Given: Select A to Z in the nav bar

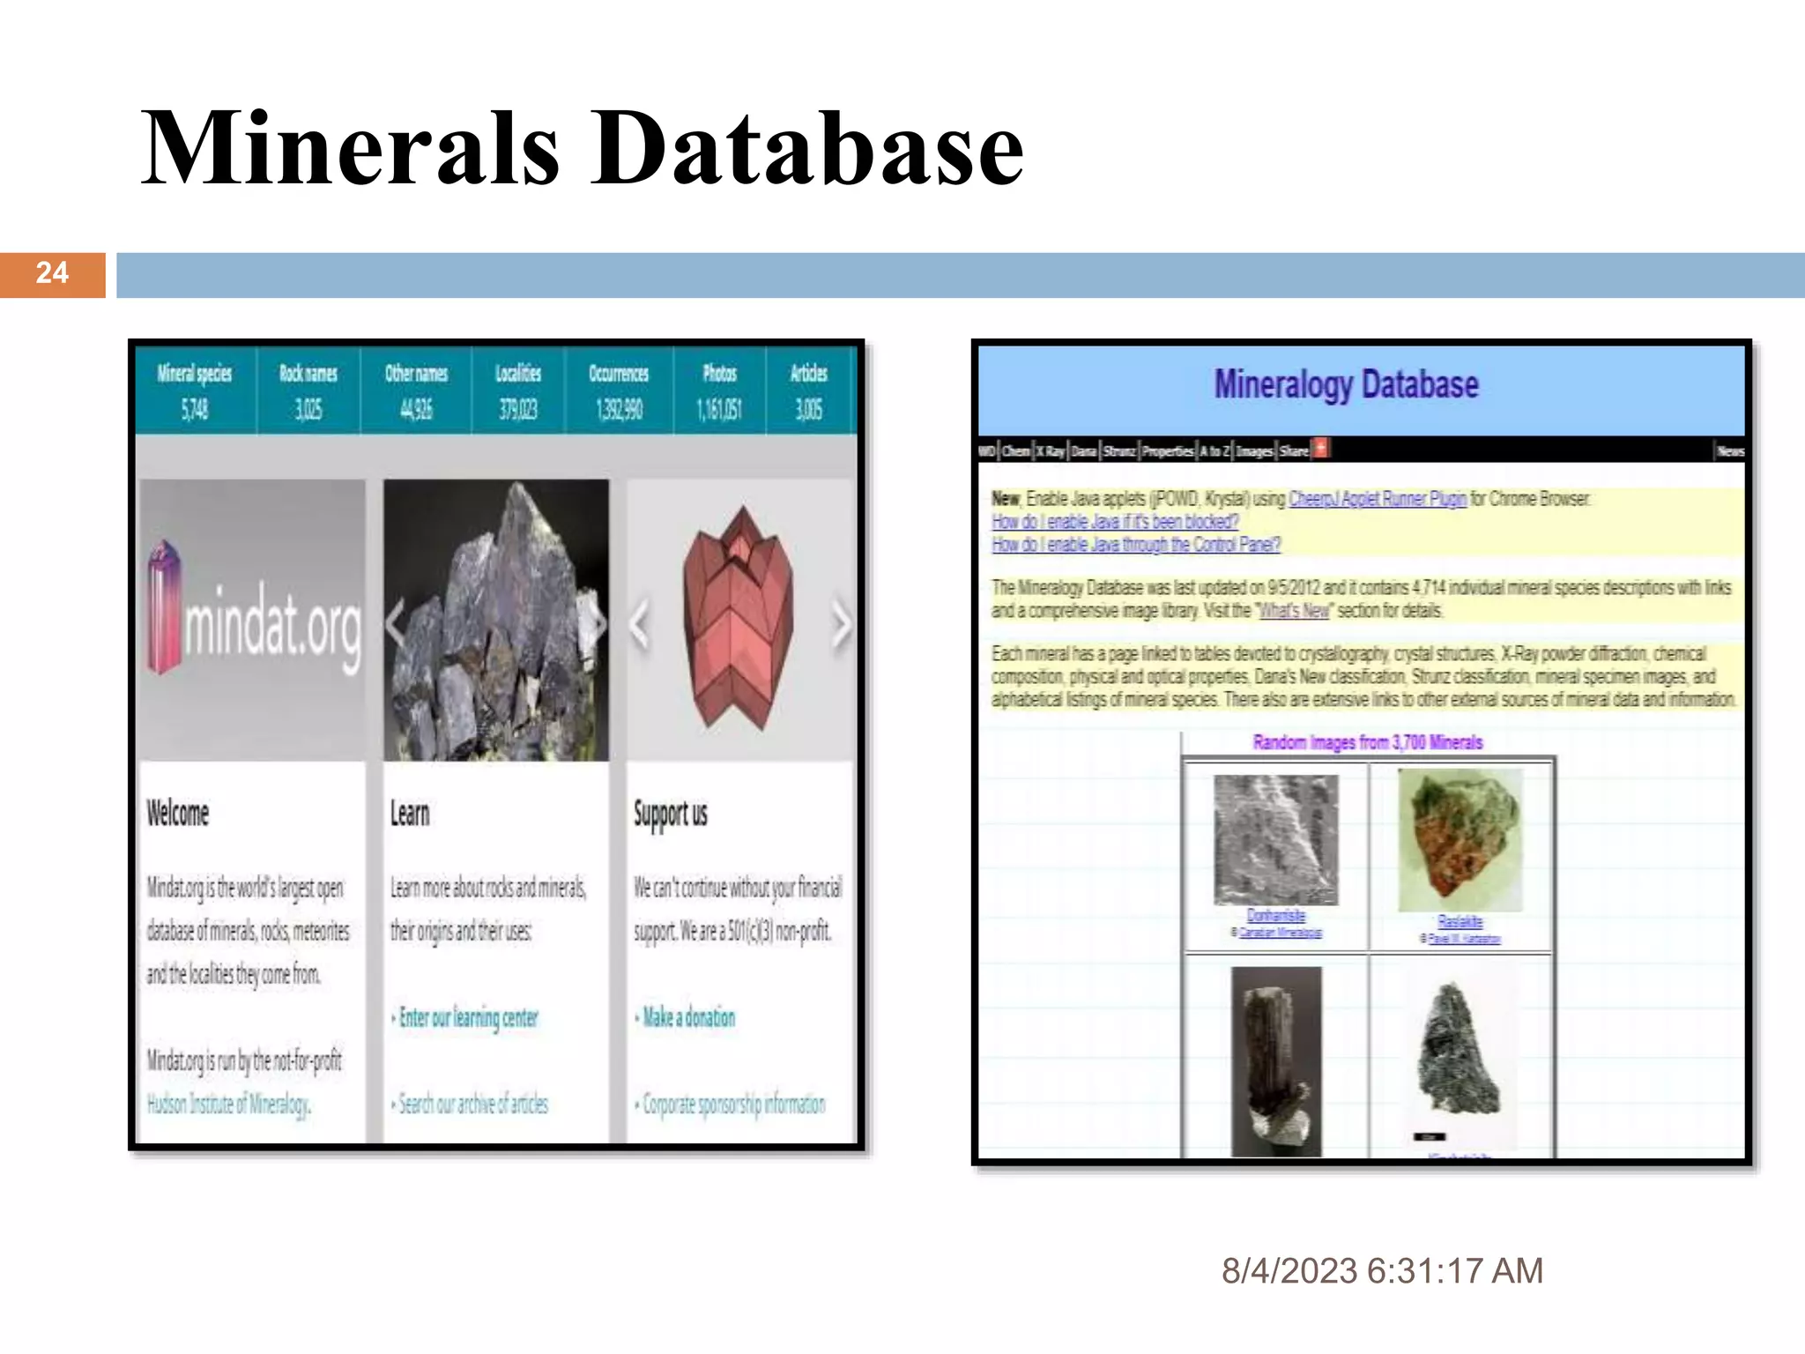Looking at the screenshot, I should tap(1214, 450).
